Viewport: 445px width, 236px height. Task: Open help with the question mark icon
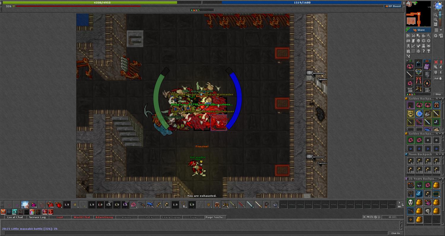[x=423, y=51]
